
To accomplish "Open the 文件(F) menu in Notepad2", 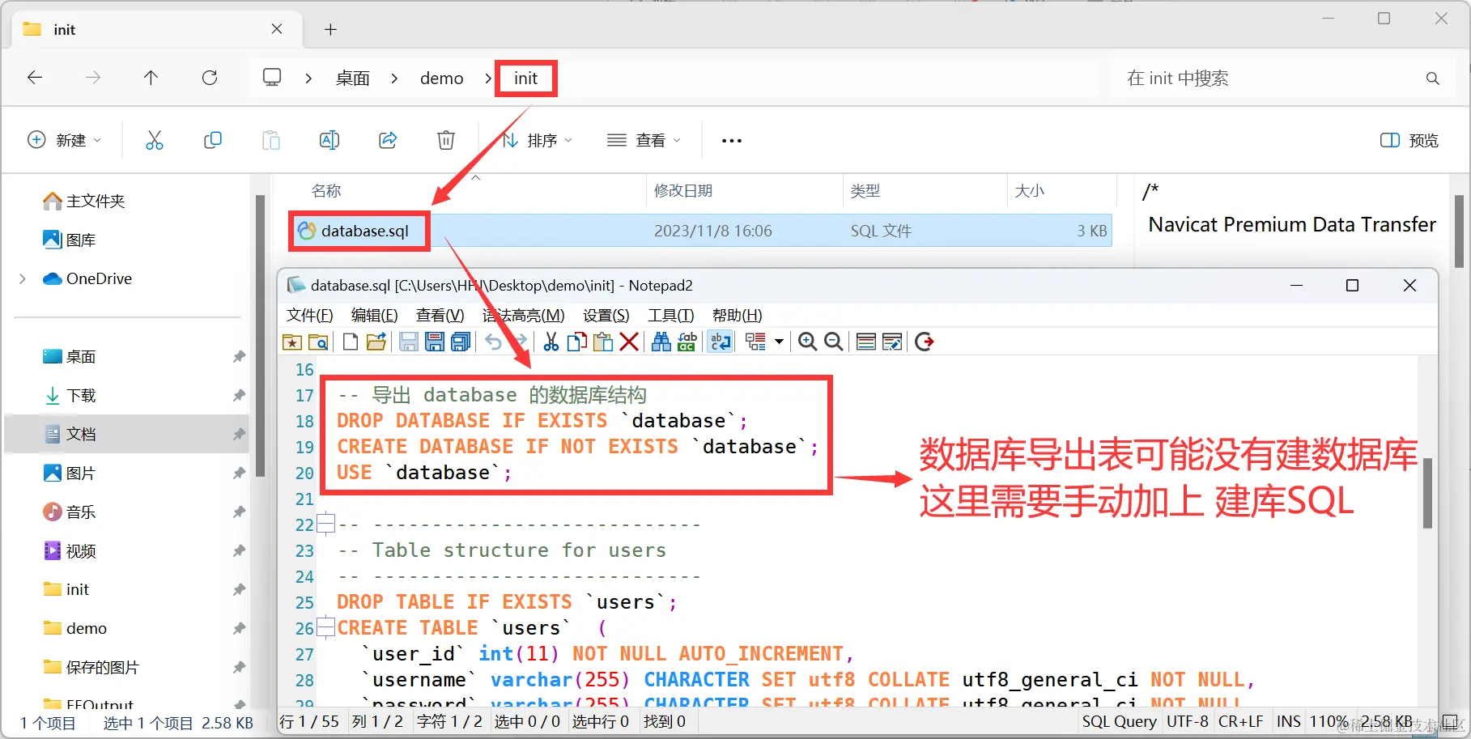I will [310, 315].
